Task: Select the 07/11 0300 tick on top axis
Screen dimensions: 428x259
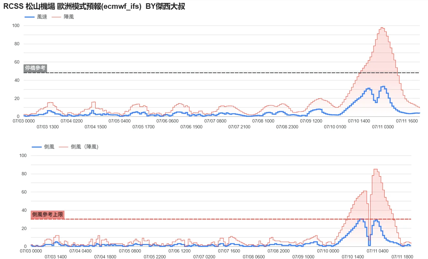Action: [383, 127]
